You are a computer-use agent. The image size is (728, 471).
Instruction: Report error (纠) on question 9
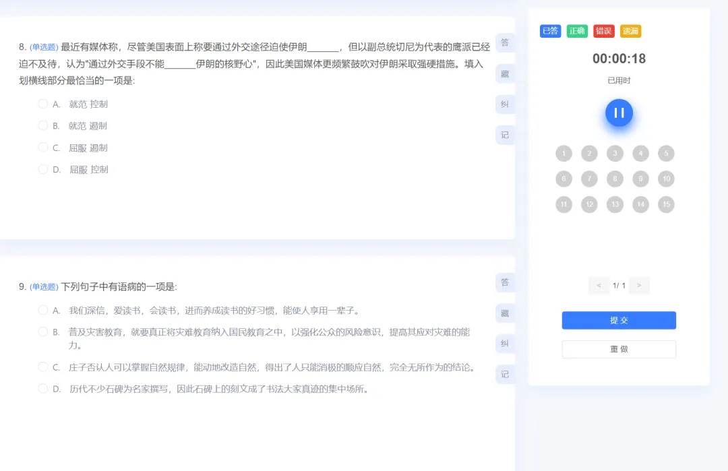pyautogui.click(x=505, y=344)
